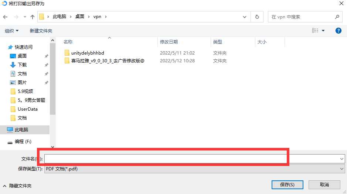Open help with the question mark icon
This screenshot has width=347, height=194.
[x=338, y=31]
